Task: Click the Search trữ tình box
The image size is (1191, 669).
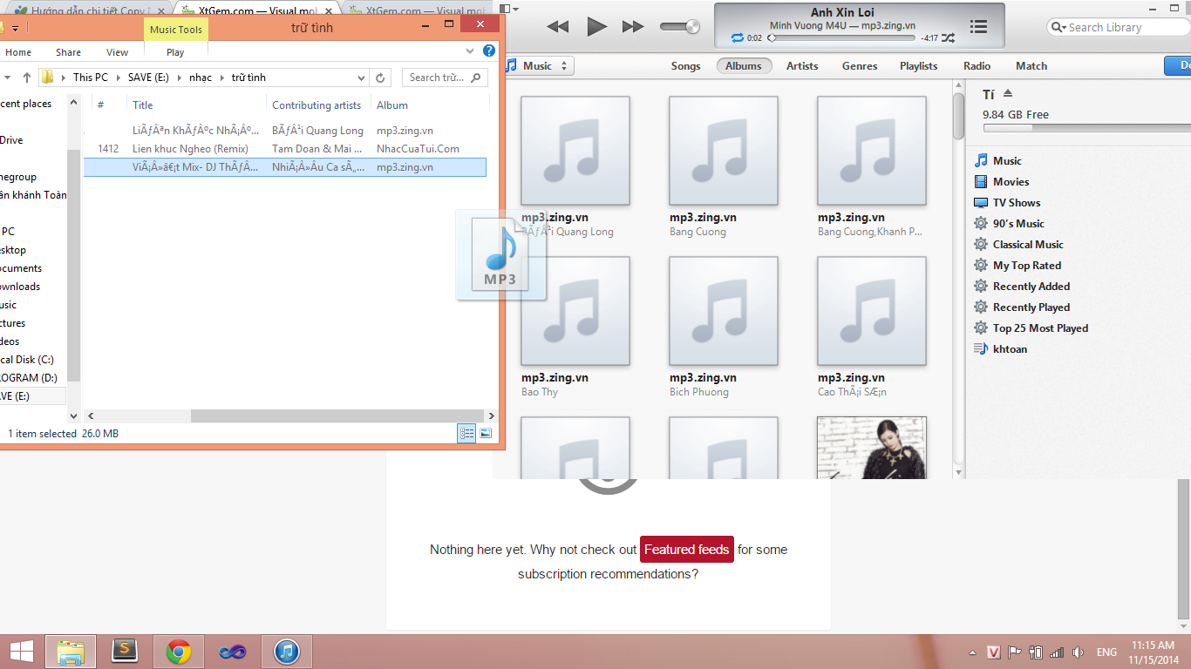Action: pyautogui.click(x=445, y=78)
